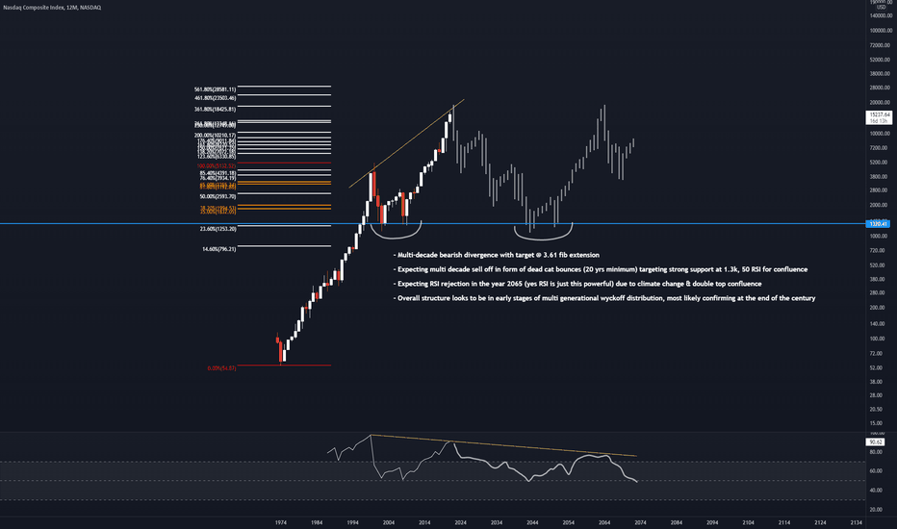Select the 14.60%(796.21) fib level label
This screenshot has height=529, width=897.
[x=218, y=249]
